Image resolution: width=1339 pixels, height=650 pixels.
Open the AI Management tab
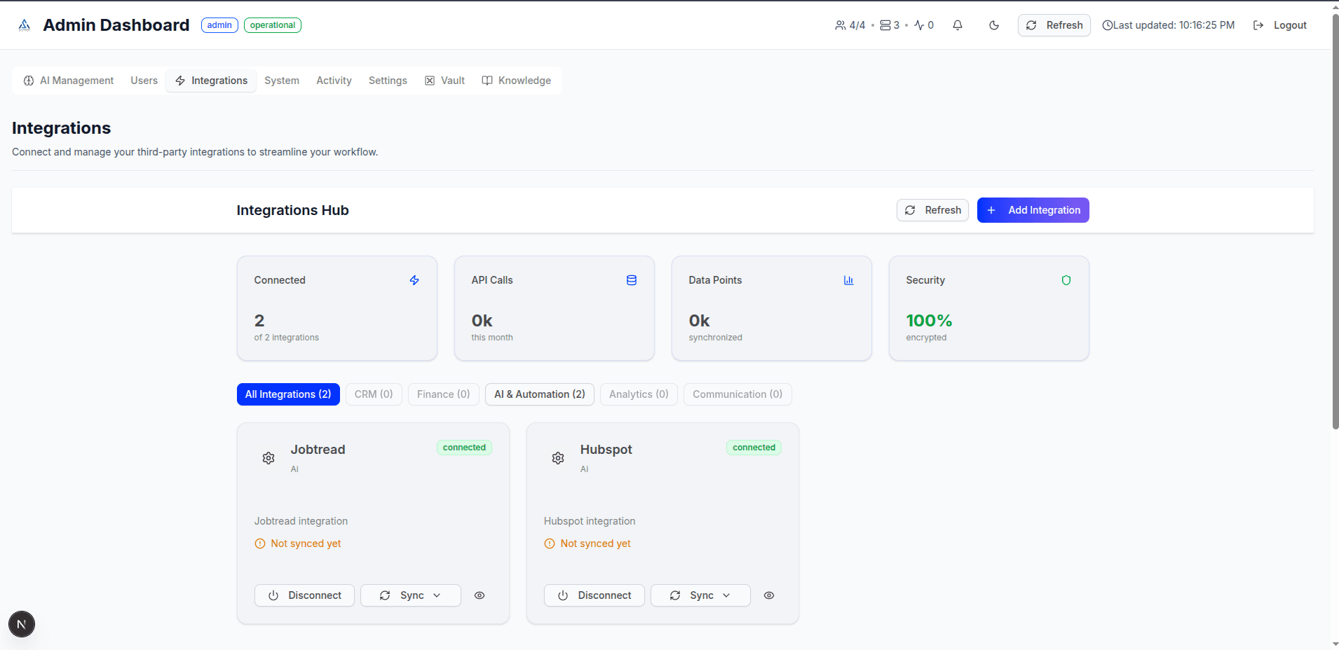pos(68,80)
